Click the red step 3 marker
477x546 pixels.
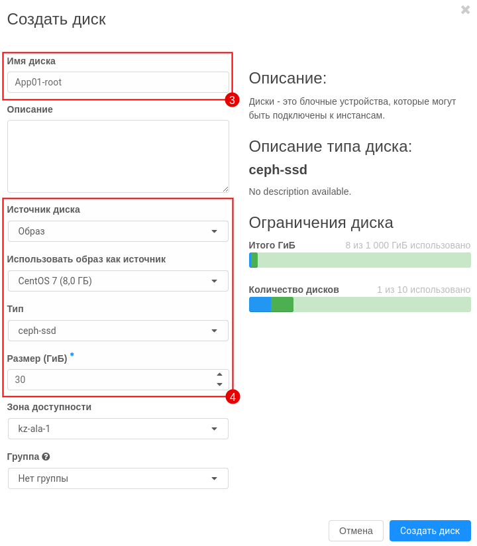click(x=233, y=100)
